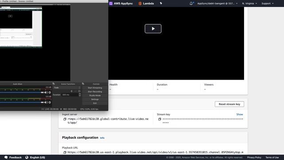This screenshot has width=284, height=160.
Task: Mute the first audio mixer channel
Action: pos(46,92)
